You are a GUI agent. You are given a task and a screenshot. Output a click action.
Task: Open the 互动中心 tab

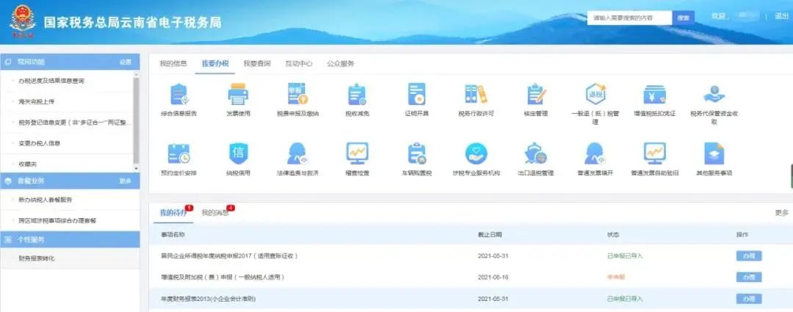298,64
